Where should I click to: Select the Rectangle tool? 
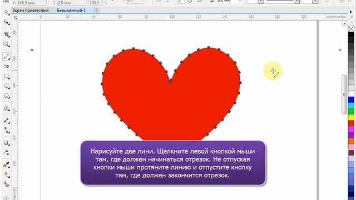[6, 76]
